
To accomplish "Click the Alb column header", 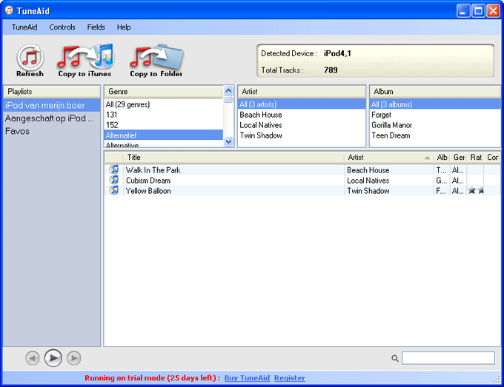I will (442, 157).
